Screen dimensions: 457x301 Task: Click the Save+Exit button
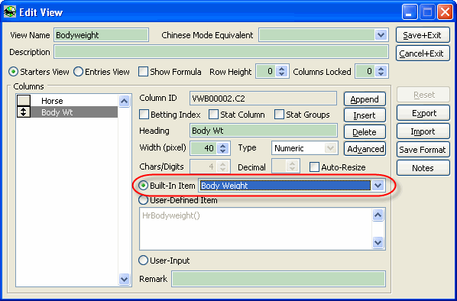click(423, 35)
